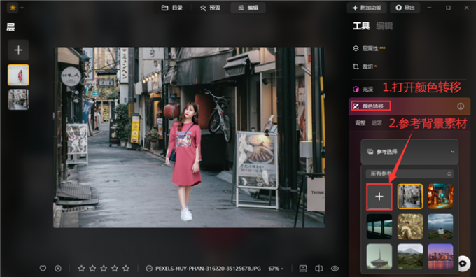Switch to the 编辑 edit tab in top bar
Screen dimensions: 476x277
[x=248, y=8]
